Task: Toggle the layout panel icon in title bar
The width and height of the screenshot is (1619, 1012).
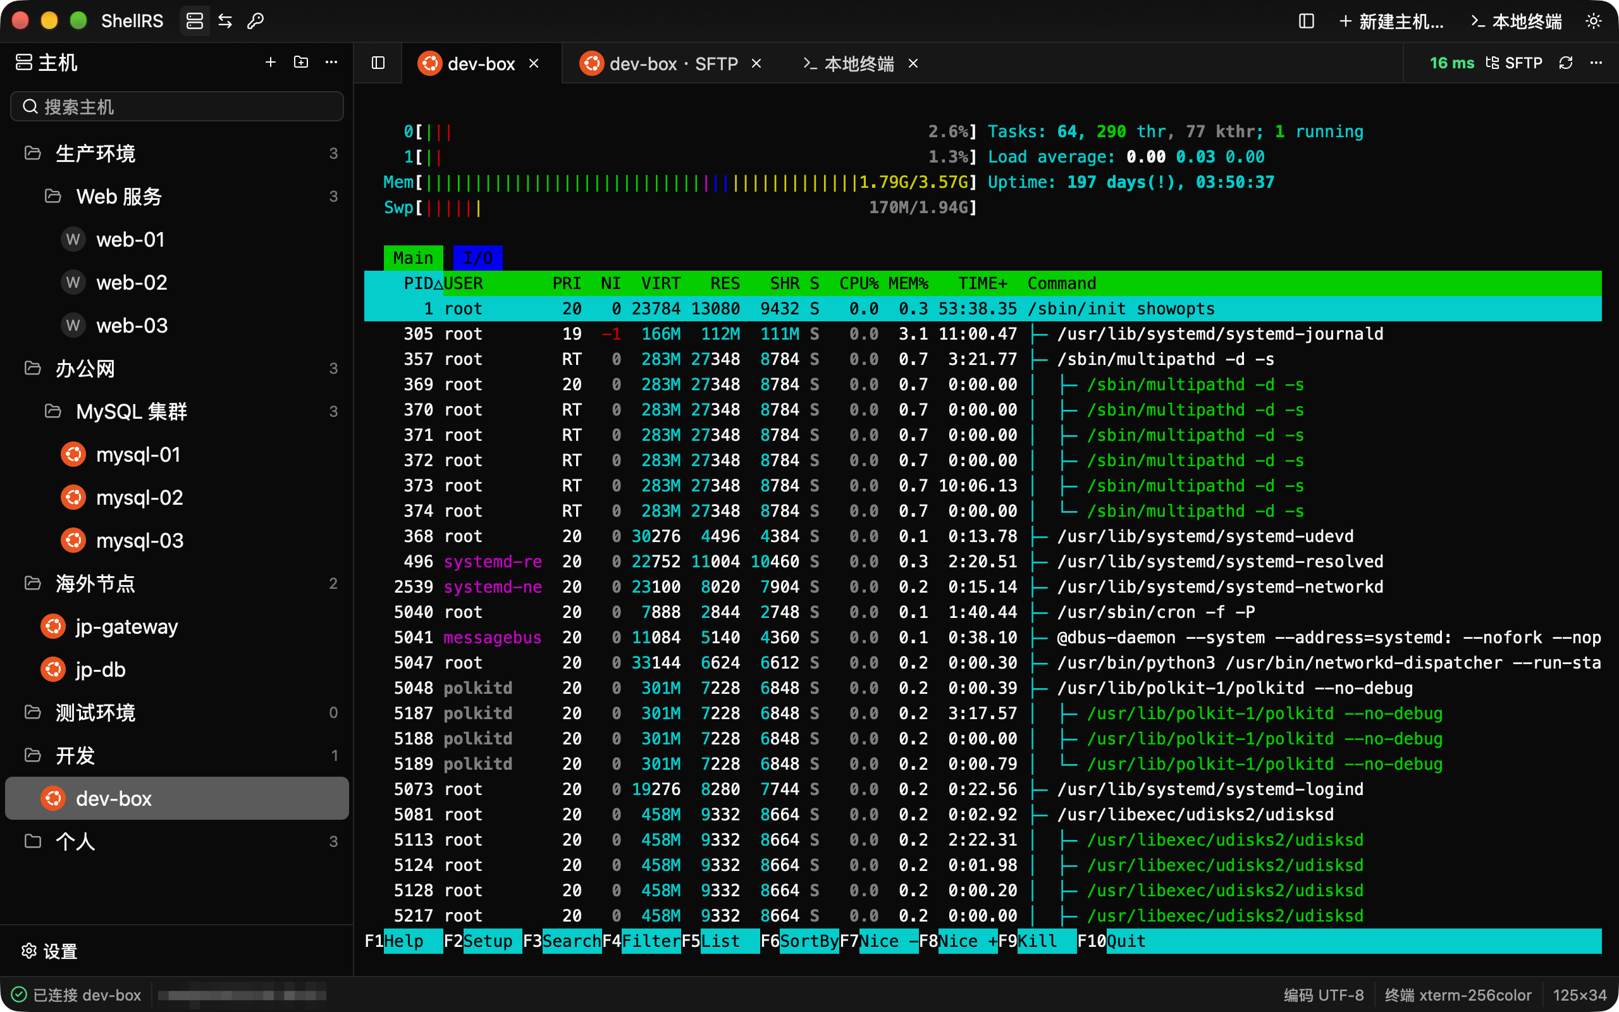Action: pos(1306,22)
